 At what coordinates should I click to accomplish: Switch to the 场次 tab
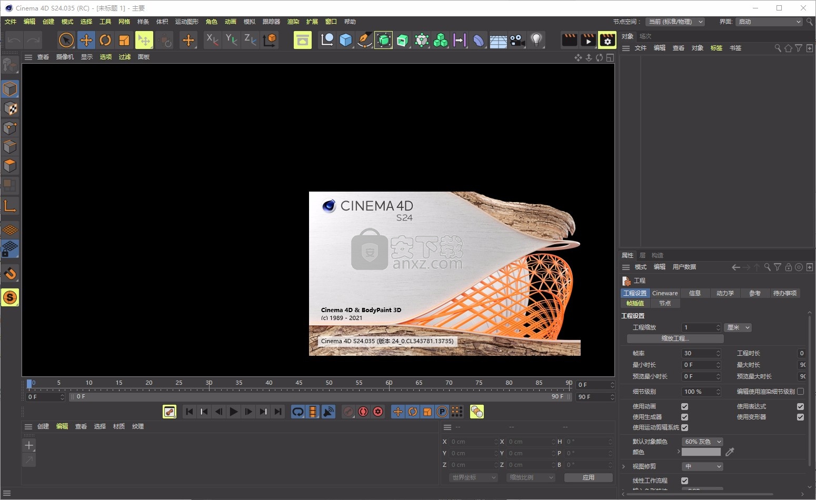645,36
